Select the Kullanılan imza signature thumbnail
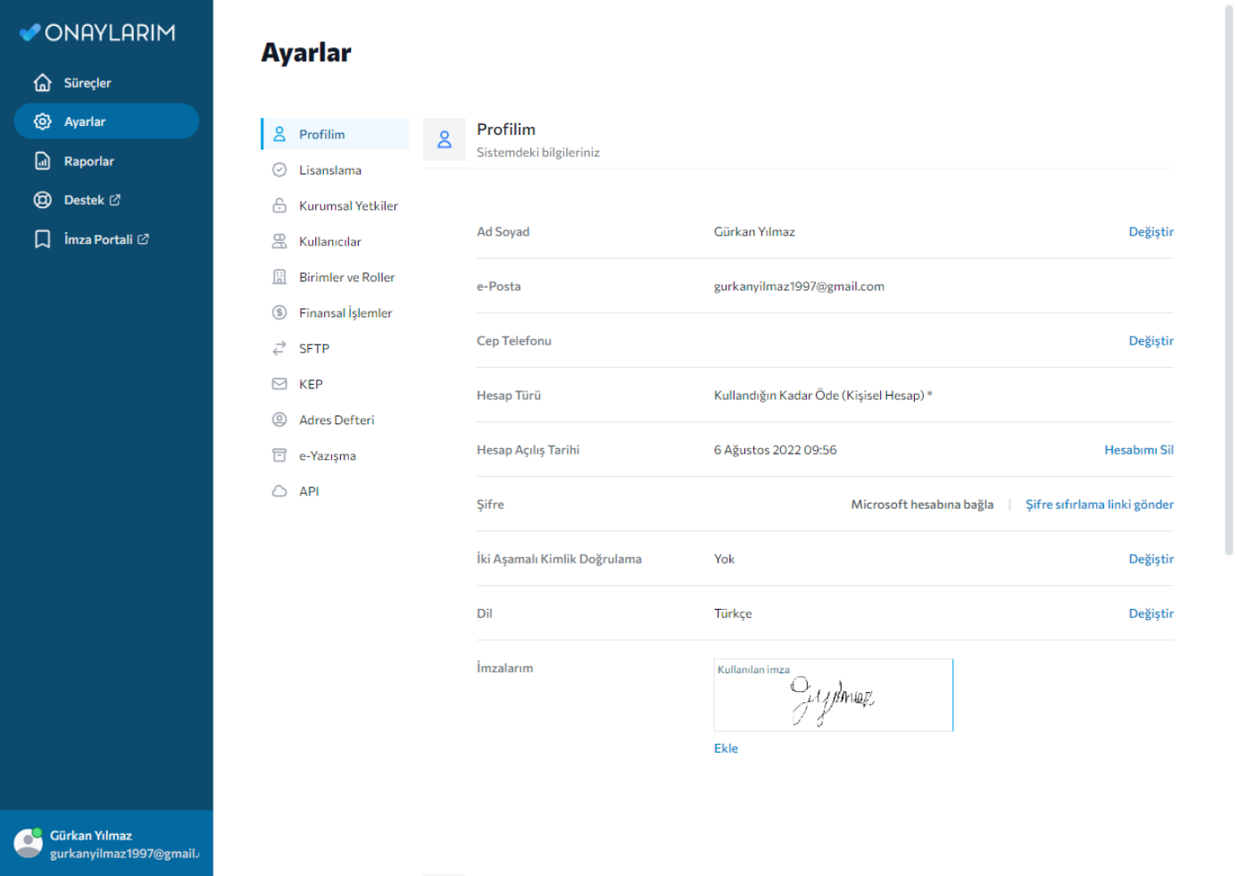The height and width of the screenshot is (876, 1238). pos(833,696)
